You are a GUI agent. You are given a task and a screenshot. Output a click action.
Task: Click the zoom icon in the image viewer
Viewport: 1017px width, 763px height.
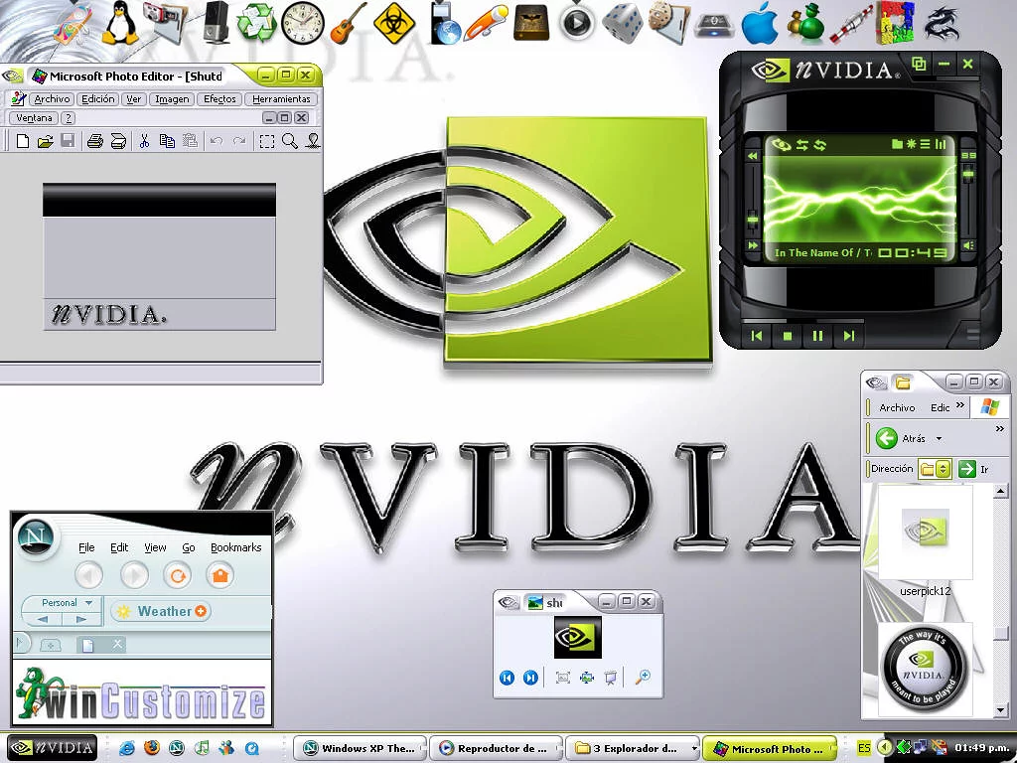pos(643,678)
